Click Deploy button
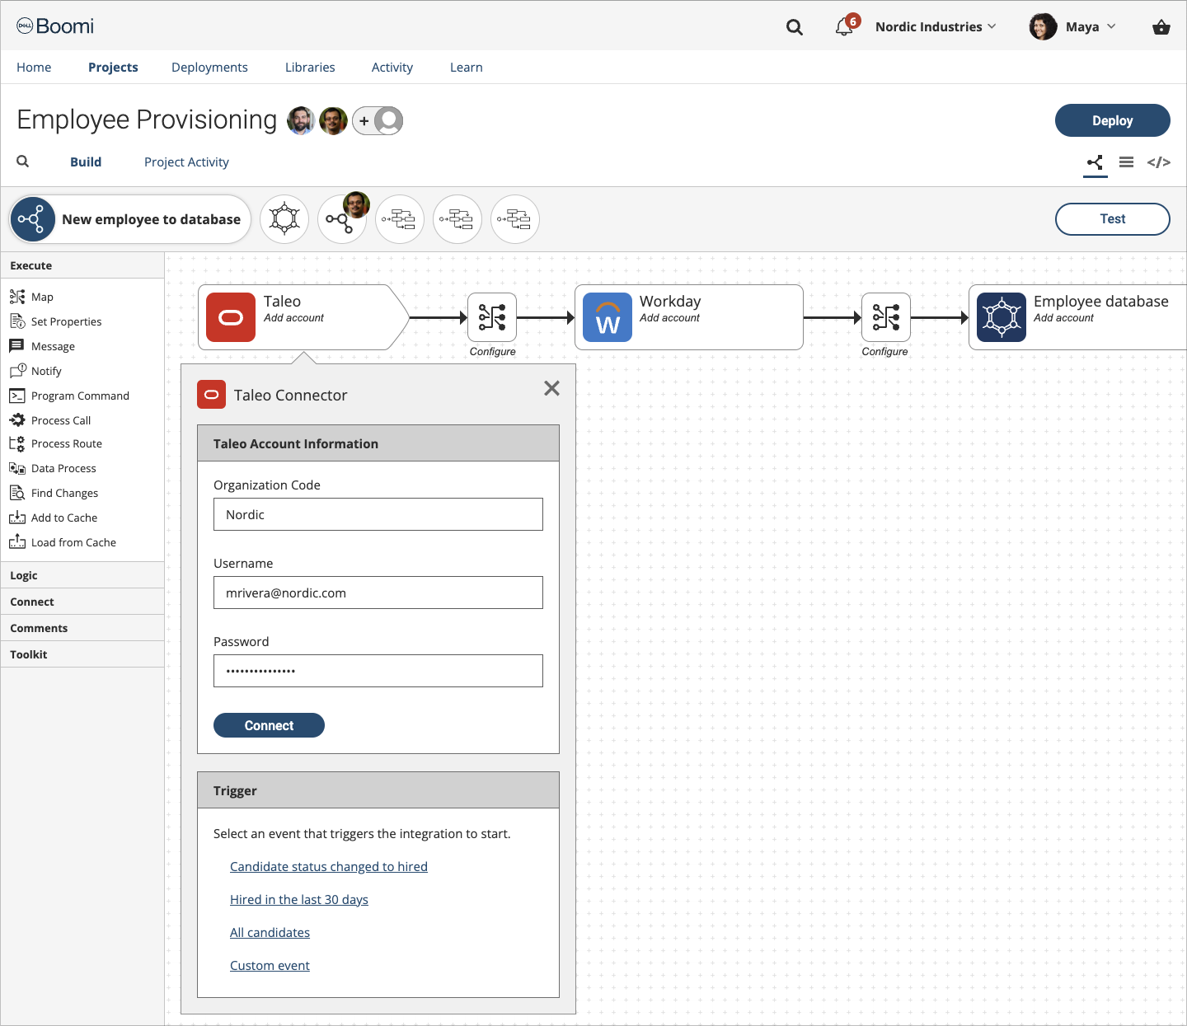 click(x=1113, y=120)
